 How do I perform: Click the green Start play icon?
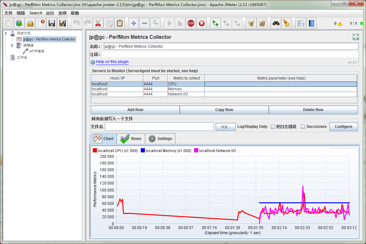tap(169, 23)
